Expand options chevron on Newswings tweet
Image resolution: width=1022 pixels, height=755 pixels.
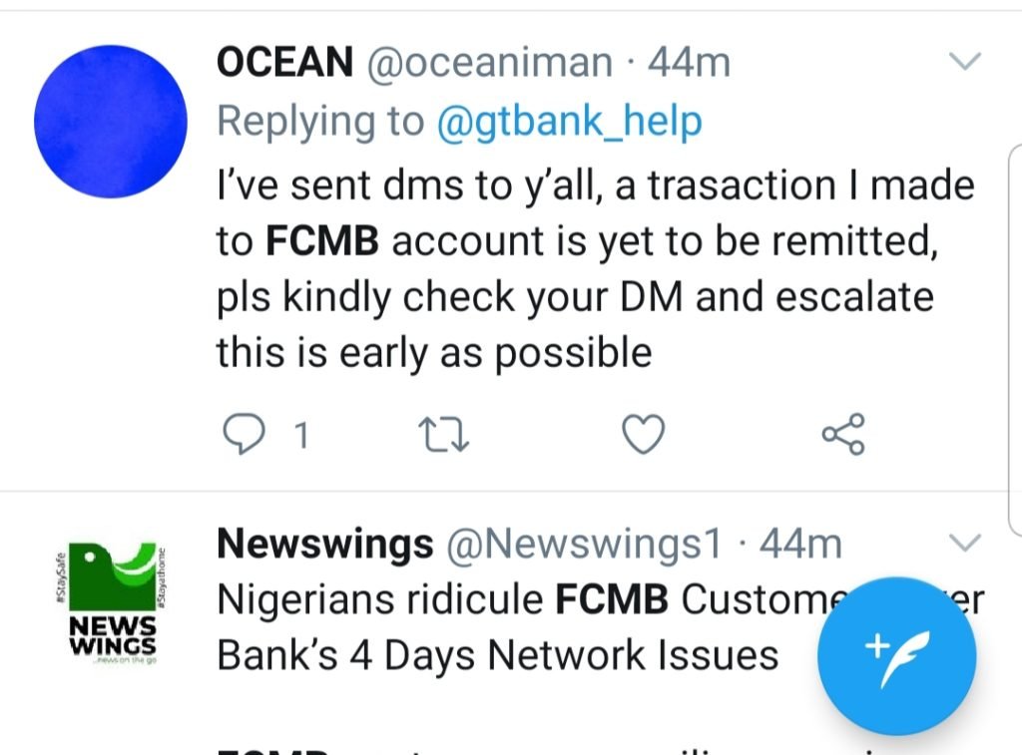[964, 544]
